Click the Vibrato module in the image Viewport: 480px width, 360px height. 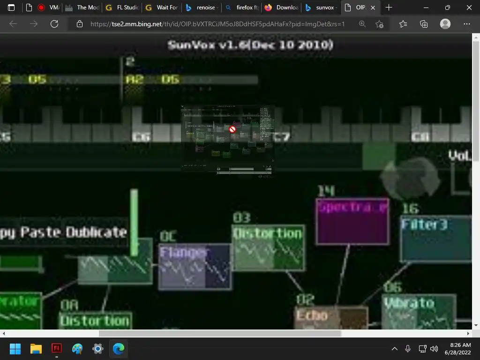point(419,312)
